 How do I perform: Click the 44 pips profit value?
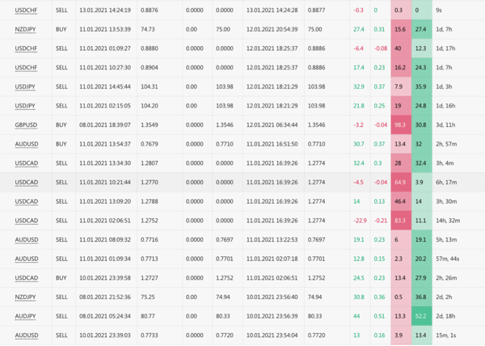(356, 315)
